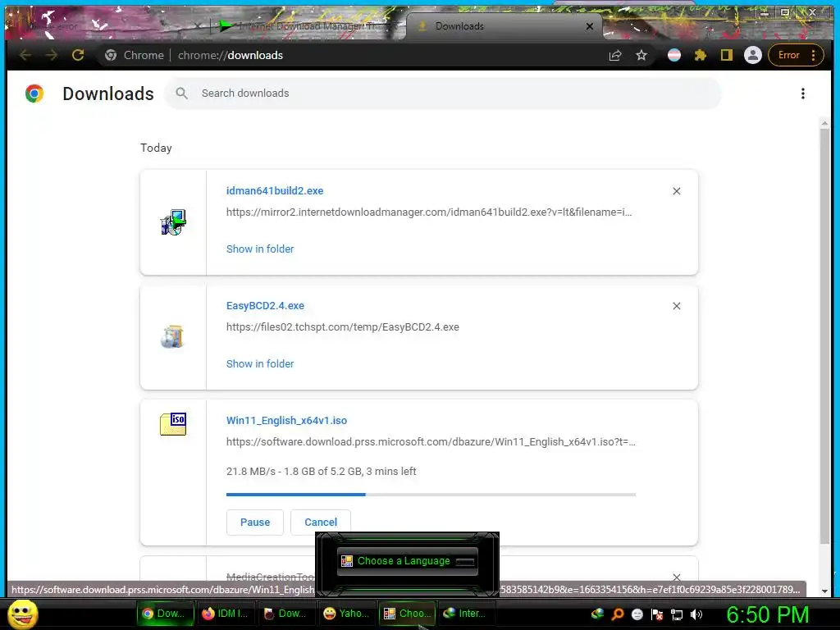
Task: Remove EasyBCD2.4.exe from list
Action: [x=677, y=306]
